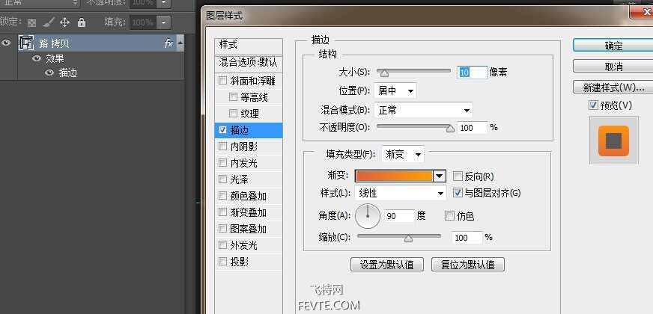Click the lock position move icon
The width and height of the screenshot is (653, 314).
pos(64,22)
